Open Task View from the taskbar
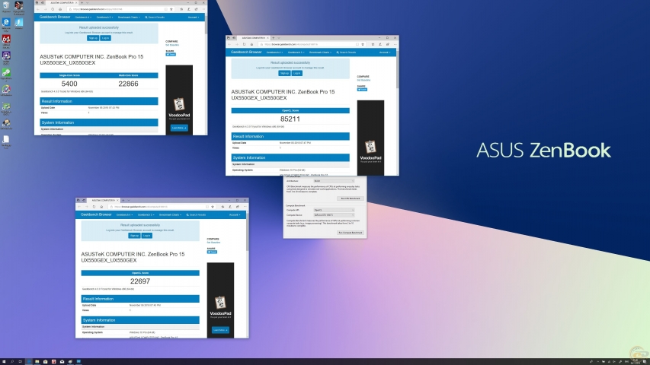The height and width of the screenshot is (365, 650). [21, 361]
